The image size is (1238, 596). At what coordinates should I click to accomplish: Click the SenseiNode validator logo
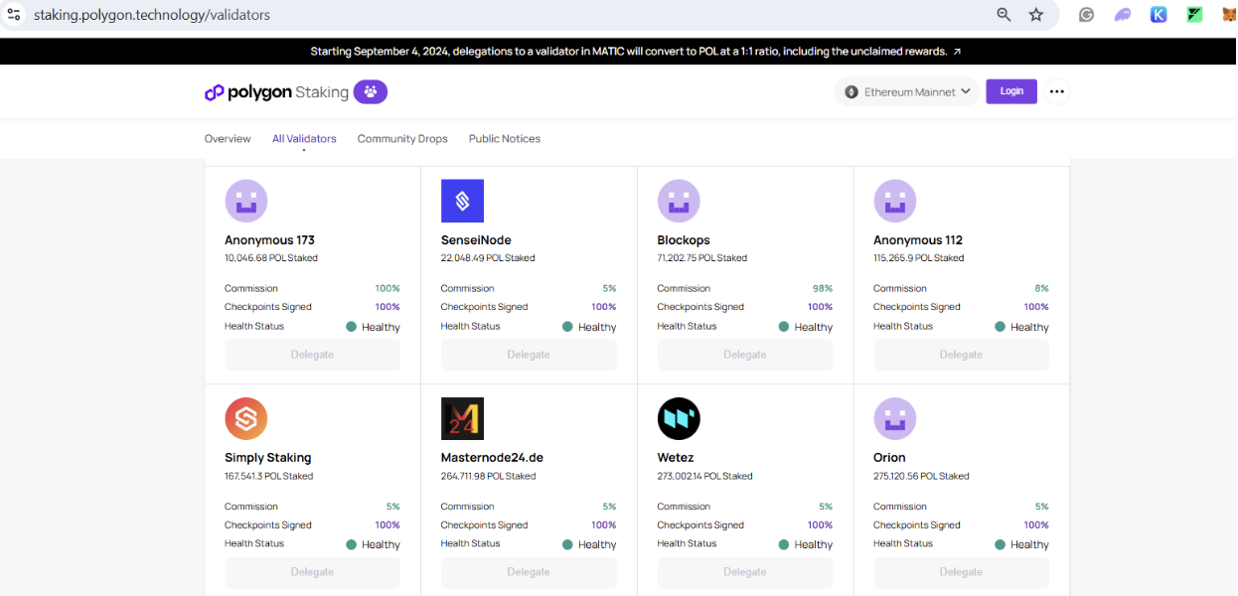pyautogui.click(x=462, y=201)
